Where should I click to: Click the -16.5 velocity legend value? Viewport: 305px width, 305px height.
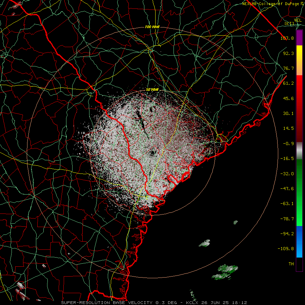tap(287, 159)
